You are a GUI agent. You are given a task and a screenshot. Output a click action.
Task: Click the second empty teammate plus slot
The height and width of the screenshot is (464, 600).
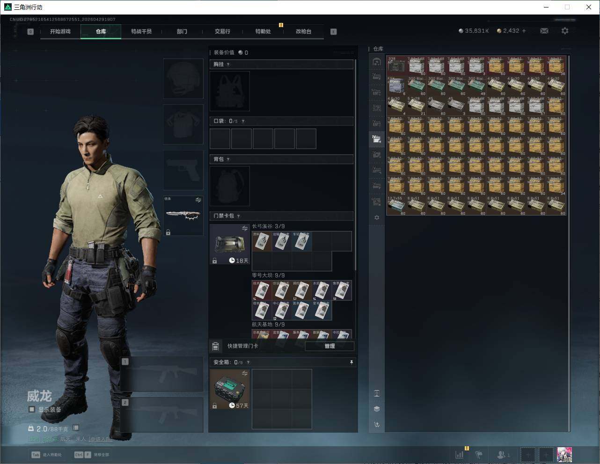tap(546, 454)
